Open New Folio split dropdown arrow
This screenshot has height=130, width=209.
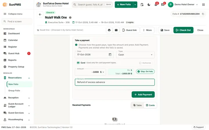135,5
